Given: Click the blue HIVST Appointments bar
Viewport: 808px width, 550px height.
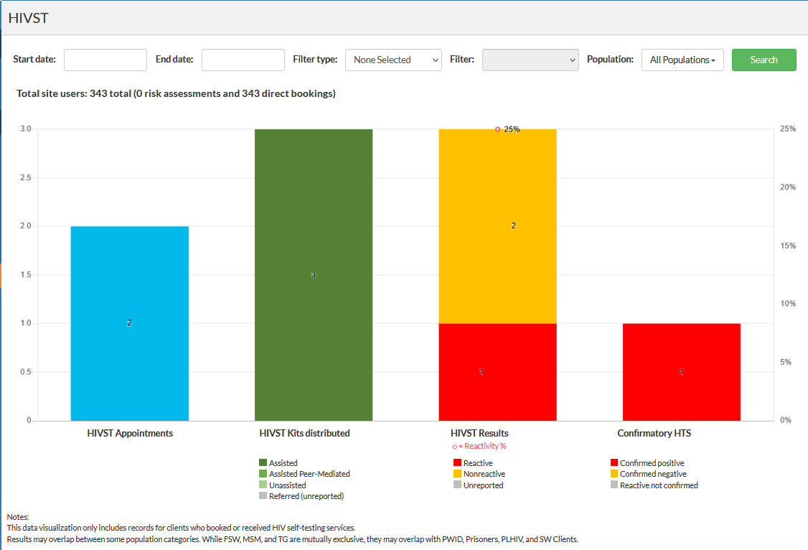Looking at the screenshot, I should 130,323.
